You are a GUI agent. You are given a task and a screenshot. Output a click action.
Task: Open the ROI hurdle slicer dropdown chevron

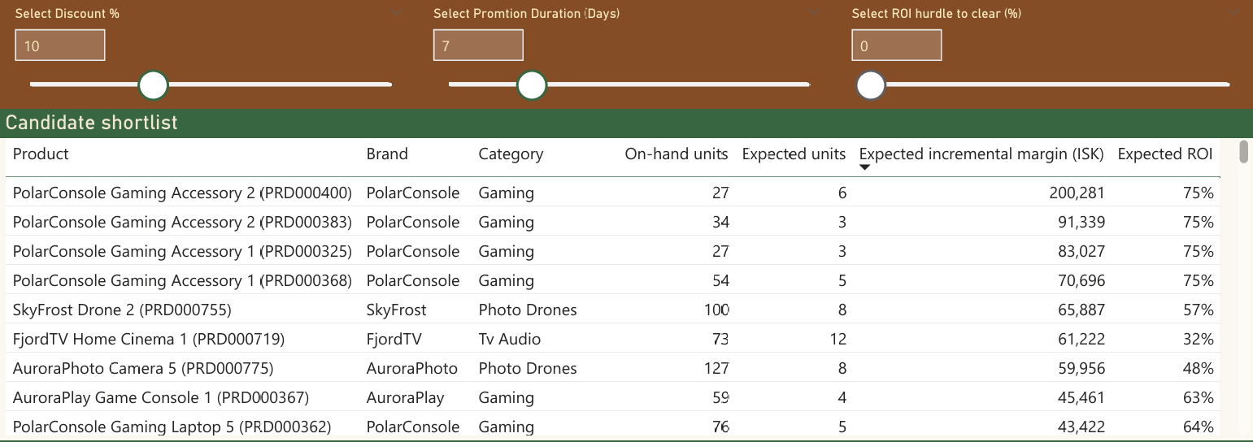pos(1234,13)
